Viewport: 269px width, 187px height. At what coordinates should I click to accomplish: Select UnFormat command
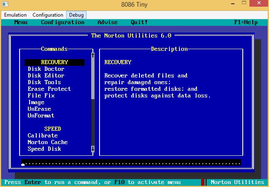41,116
